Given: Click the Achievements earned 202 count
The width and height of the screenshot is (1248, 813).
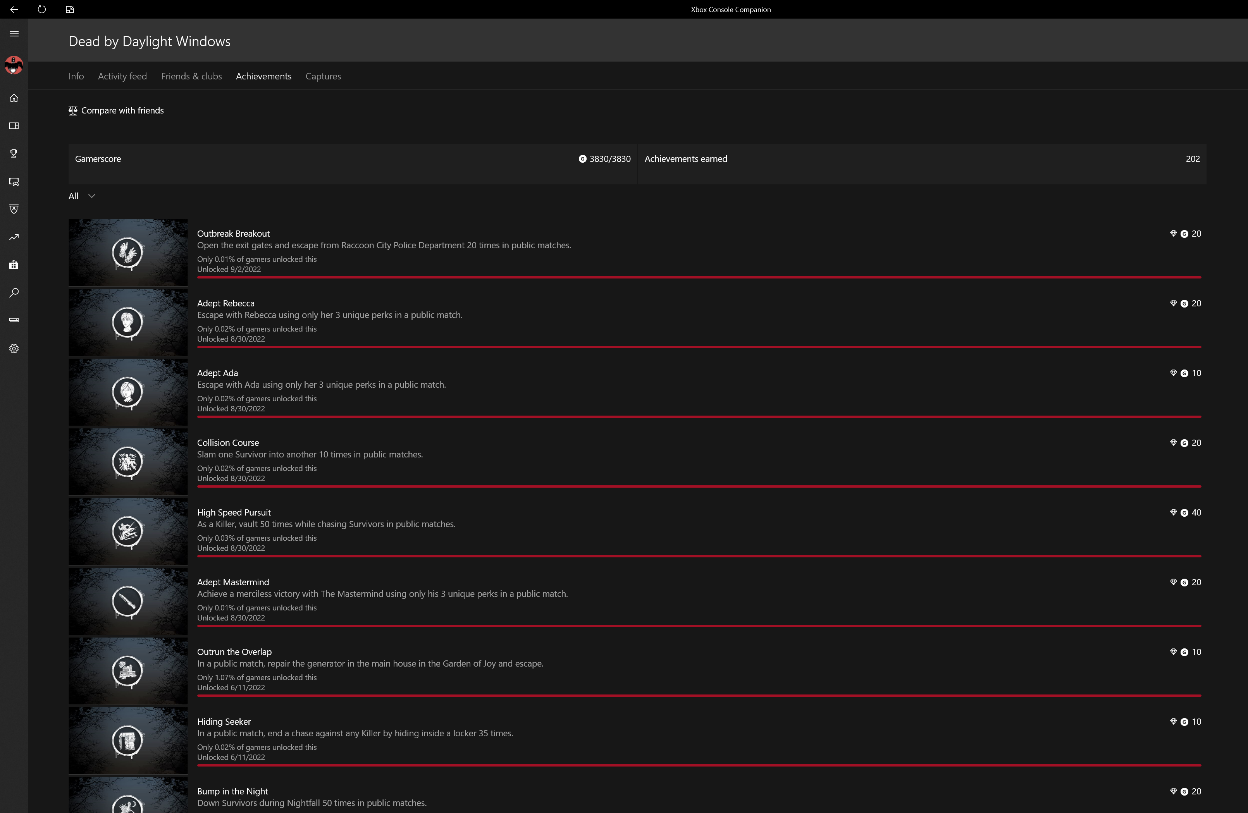Looking at the screenshot, I should point(1193,159).
